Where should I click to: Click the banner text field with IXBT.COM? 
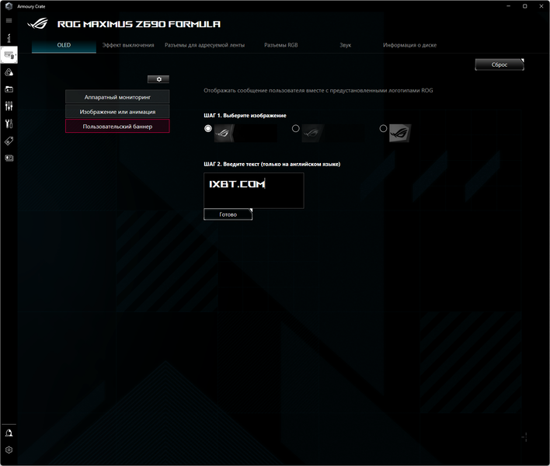coord(254,190)
